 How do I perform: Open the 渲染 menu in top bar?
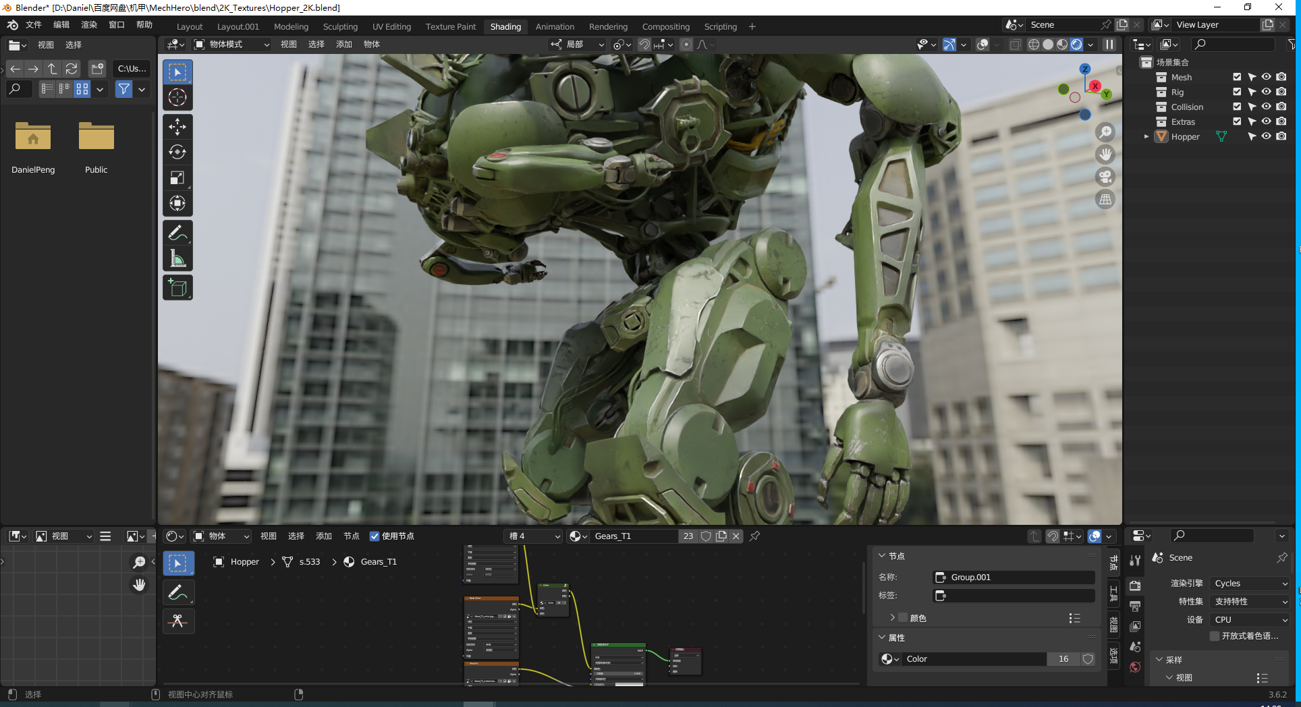(x=89, y=25)
